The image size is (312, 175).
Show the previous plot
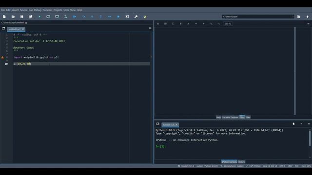tap(196, 24)
